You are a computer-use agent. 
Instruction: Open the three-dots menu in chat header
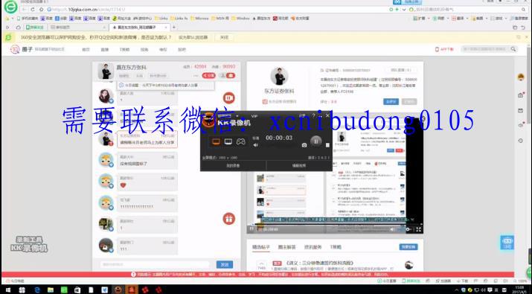click(x=196, y=76)
